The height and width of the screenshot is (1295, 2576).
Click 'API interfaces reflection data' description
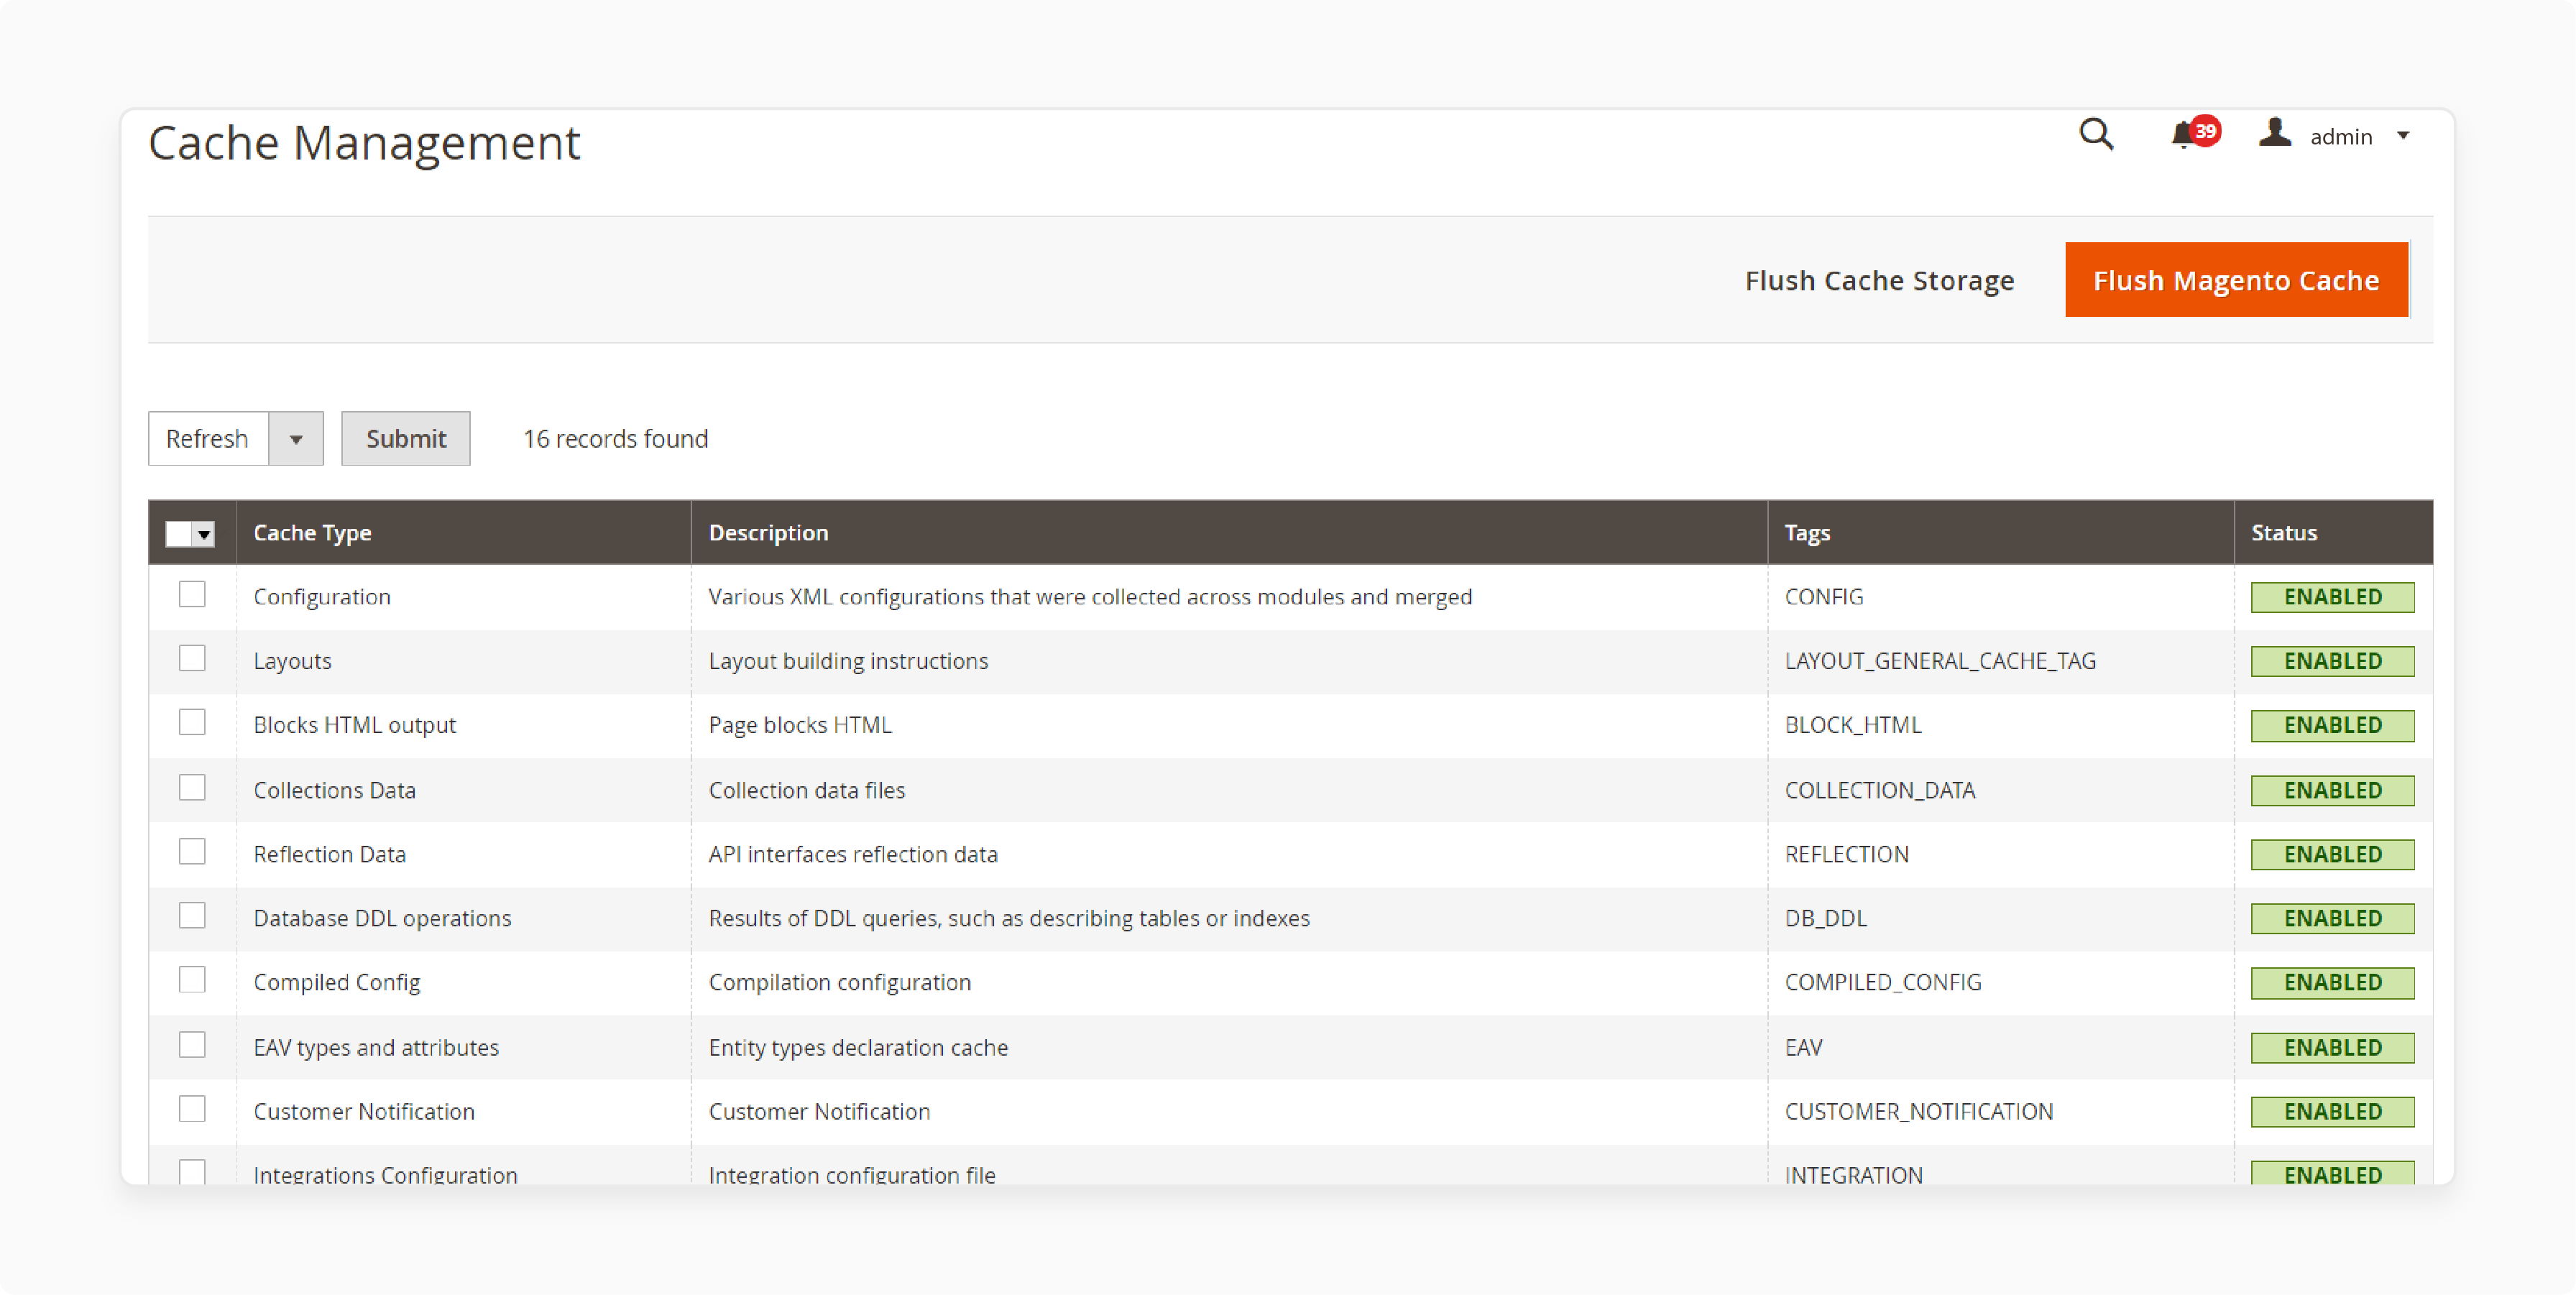pos(853,854)
